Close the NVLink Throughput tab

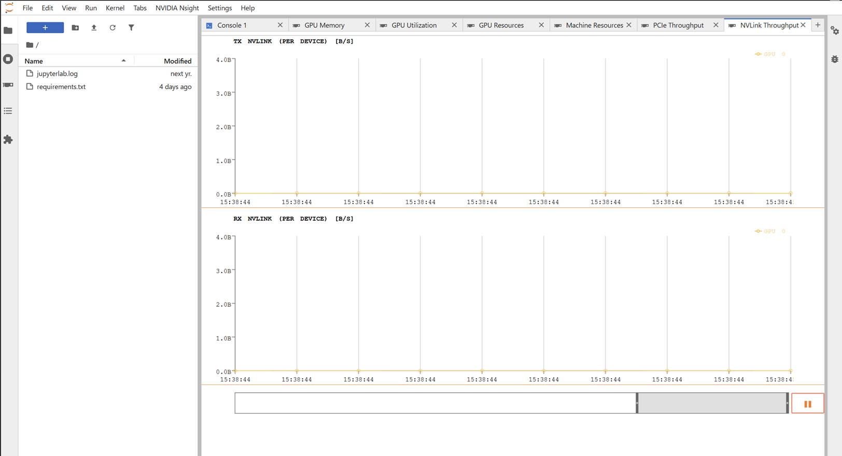[x=803, y=25]
